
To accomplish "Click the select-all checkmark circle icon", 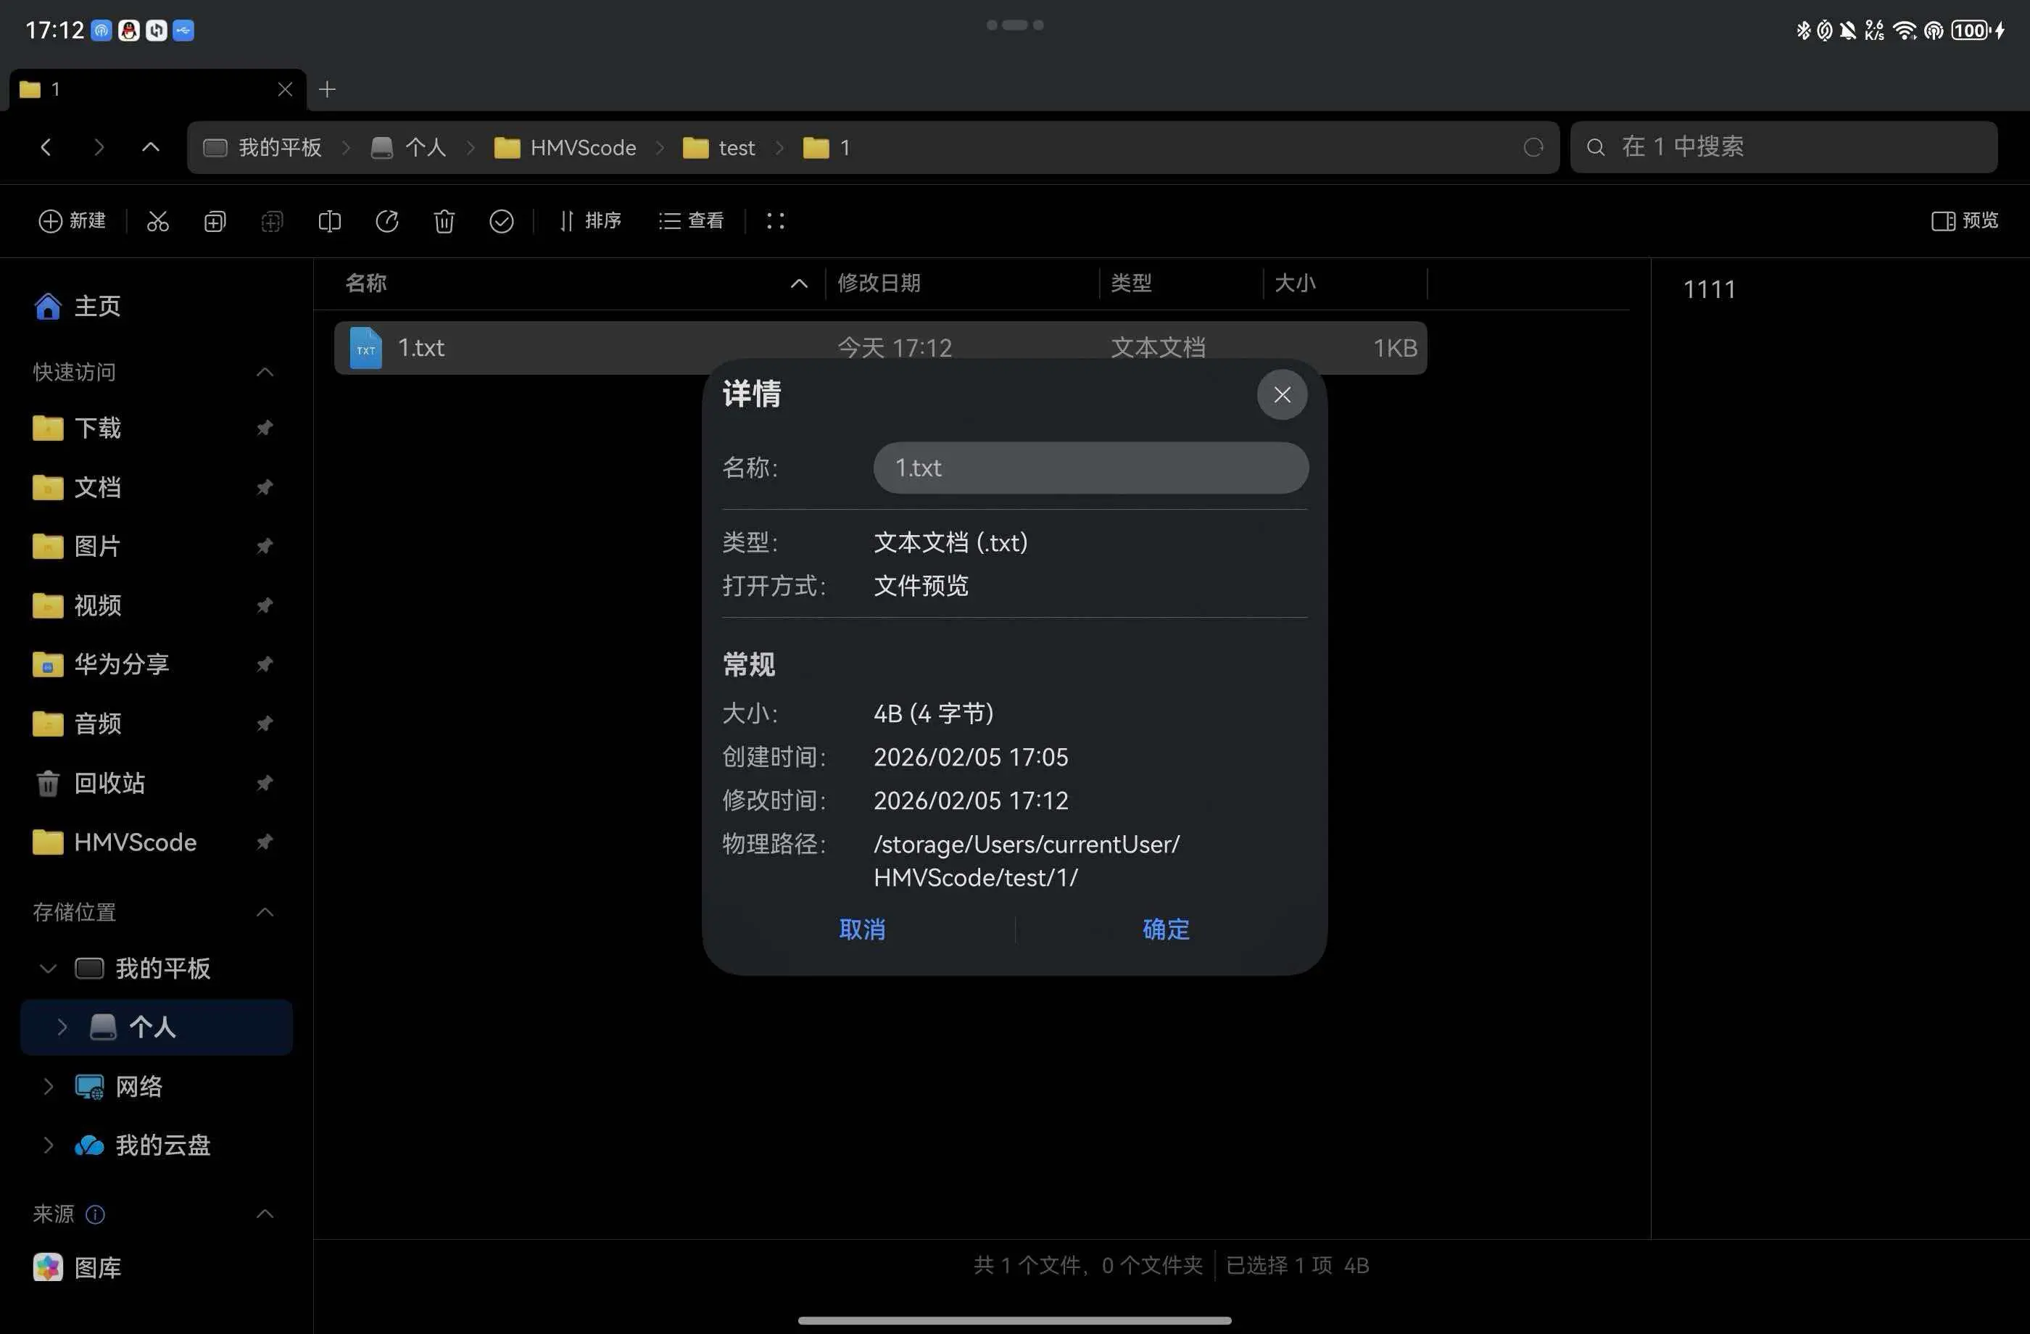I will [502, 221].
